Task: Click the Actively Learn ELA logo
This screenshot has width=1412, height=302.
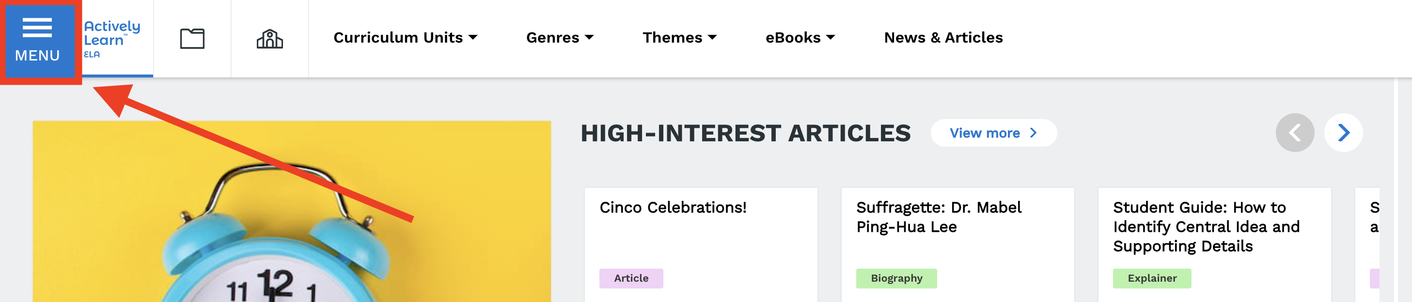Action: [112, 39]
